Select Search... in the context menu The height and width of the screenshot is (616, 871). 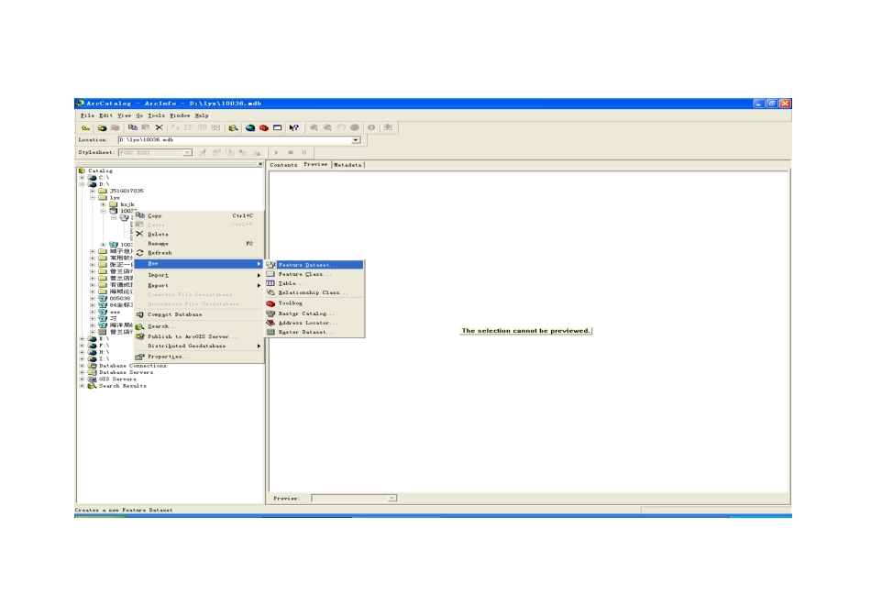[199, 326]
